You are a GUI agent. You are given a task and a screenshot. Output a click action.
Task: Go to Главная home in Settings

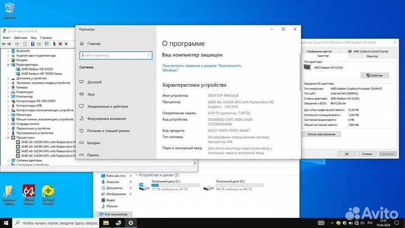[x=93, y=43]
